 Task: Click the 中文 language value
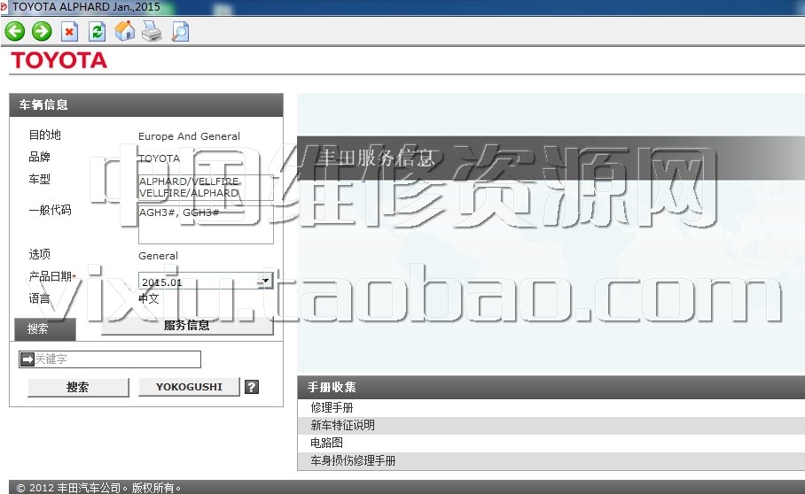(149, 298)
